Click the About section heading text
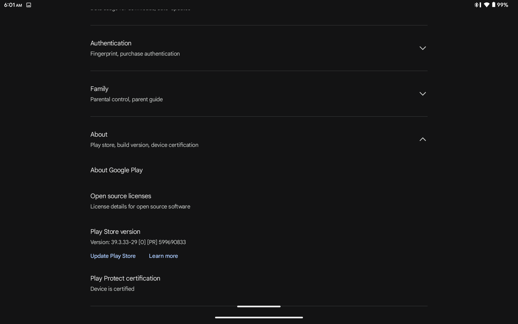518x324 pixels. [x=99, y=134]
